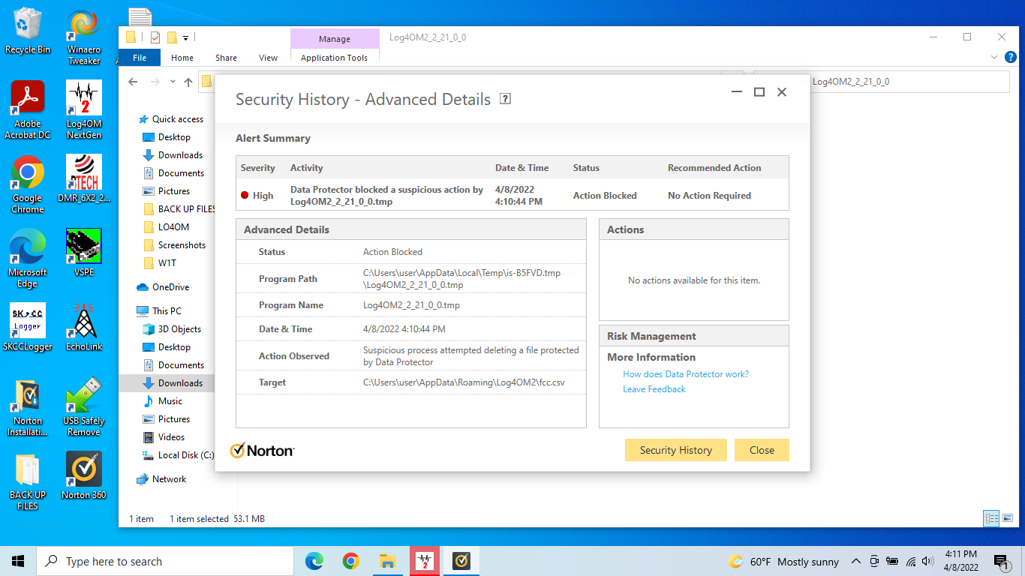The image size is (1025, 576).
Task: Open the VSPE desktop shortcut
Action: click(84, 253)
